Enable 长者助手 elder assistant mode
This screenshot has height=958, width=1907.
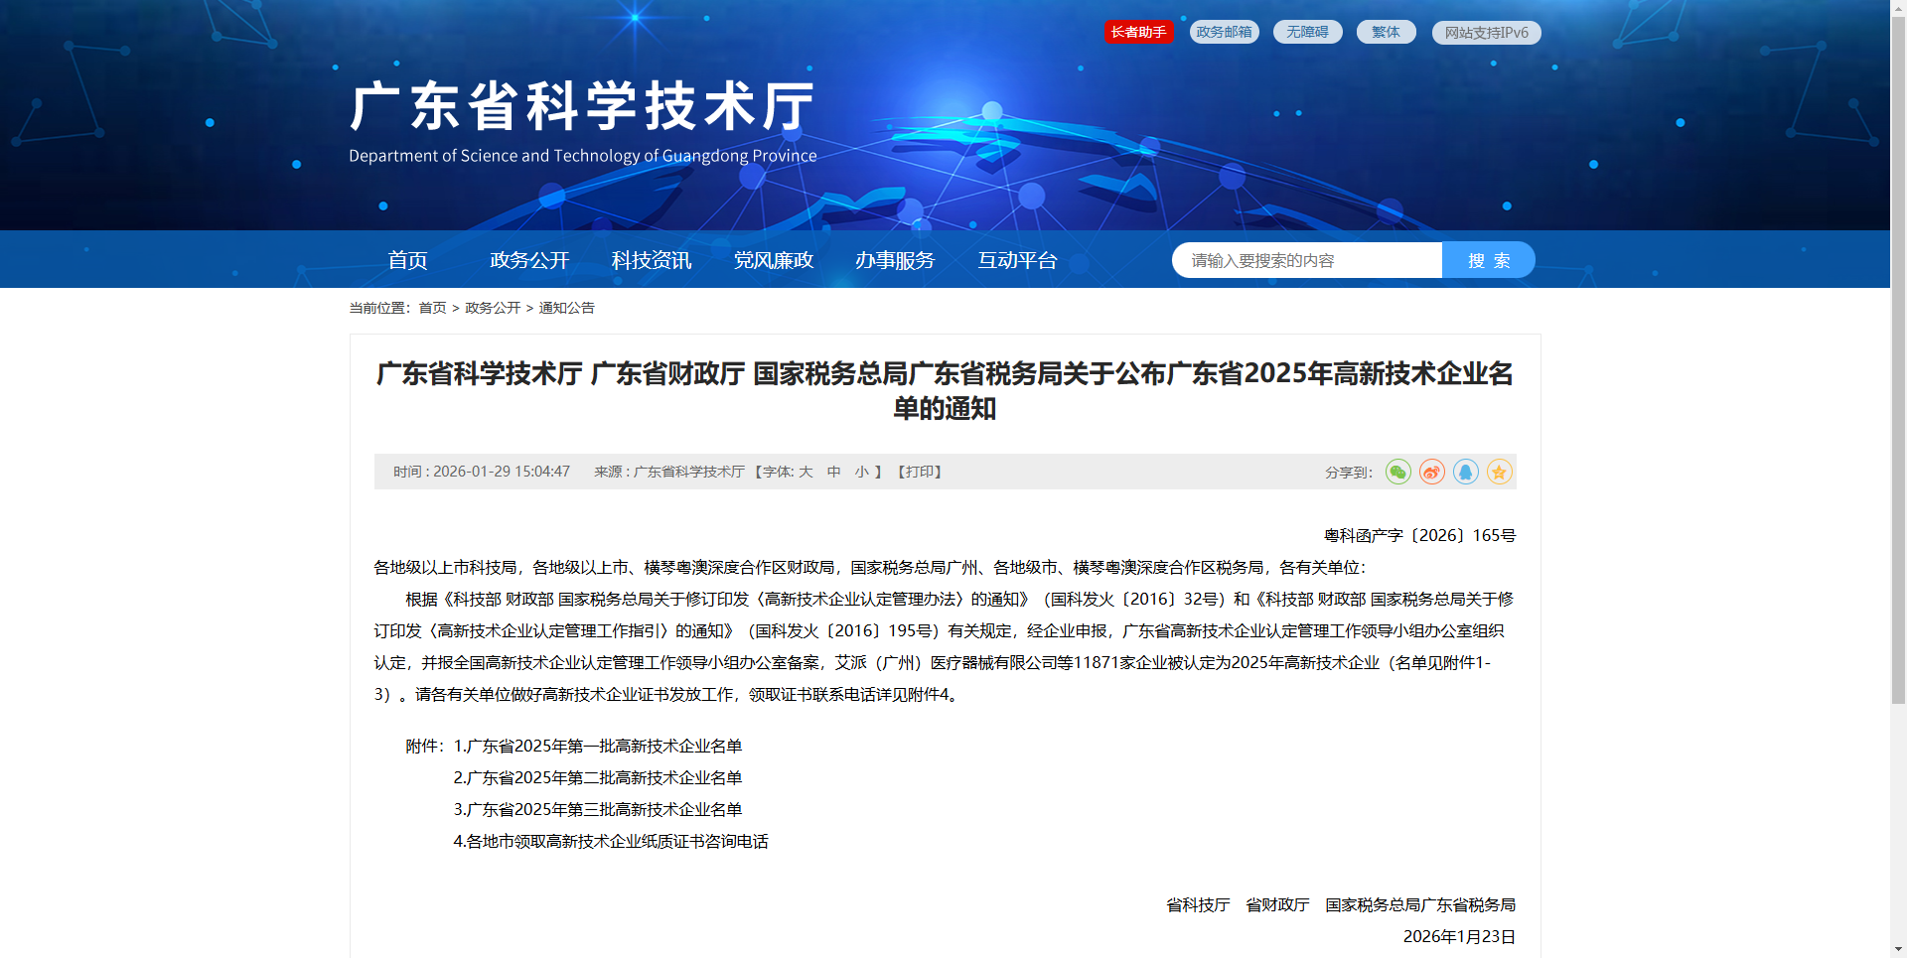1138,32
